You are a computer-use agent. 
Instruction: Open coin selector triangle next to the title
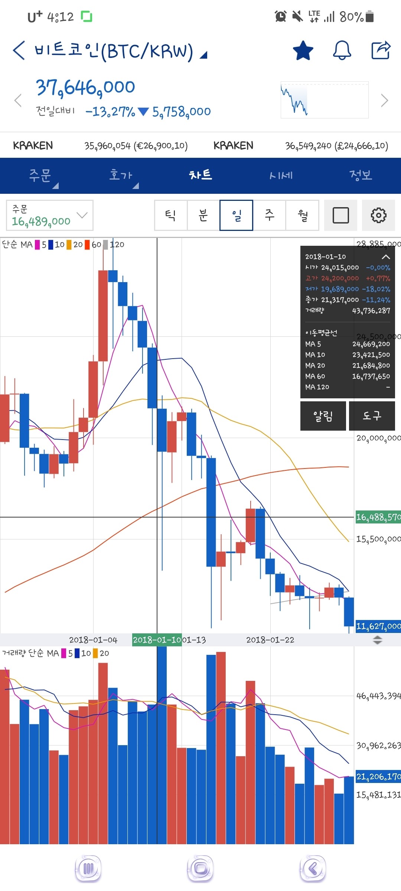tap(203, 55)
